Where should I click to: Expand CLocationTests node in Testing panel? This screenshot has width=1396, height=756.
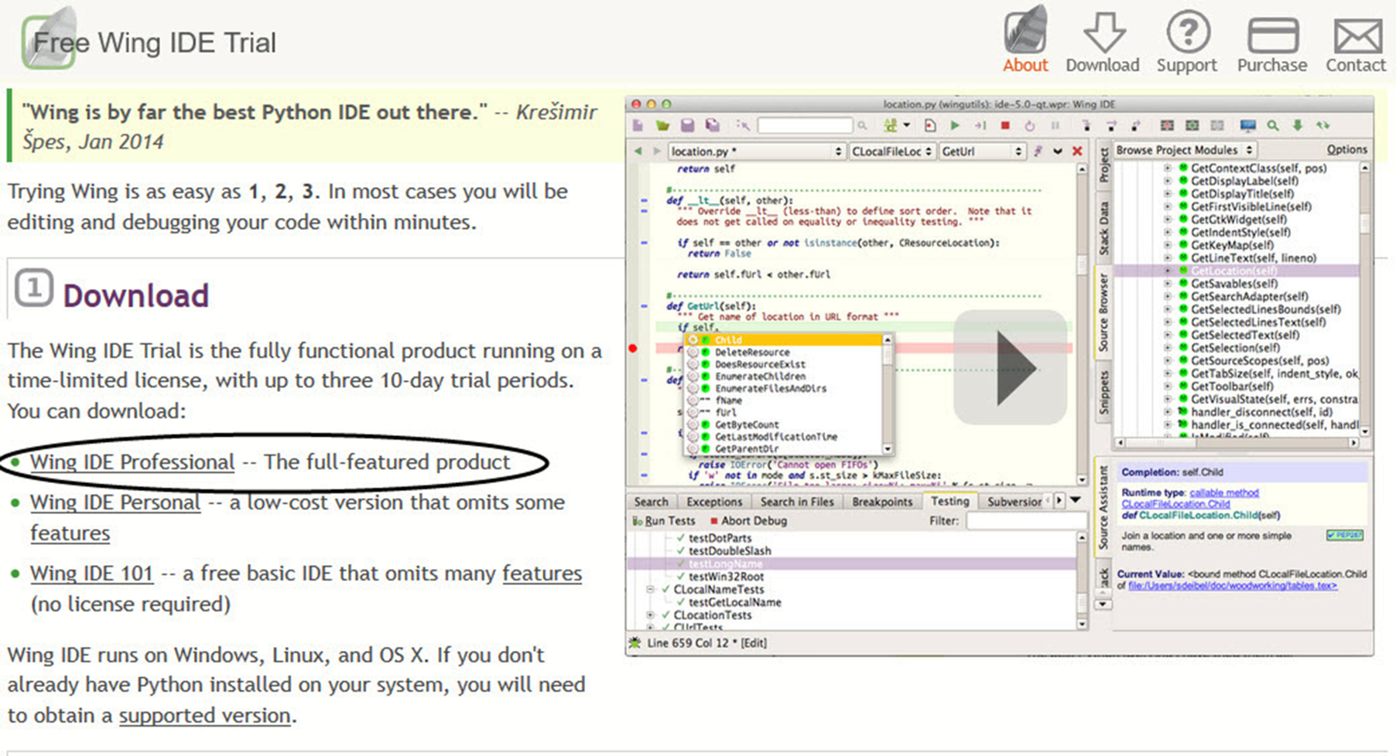click(x=651, y=615)
